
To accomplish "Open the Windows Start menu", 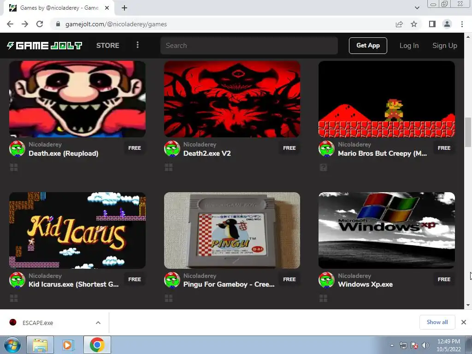I will [x=12, y=345].
